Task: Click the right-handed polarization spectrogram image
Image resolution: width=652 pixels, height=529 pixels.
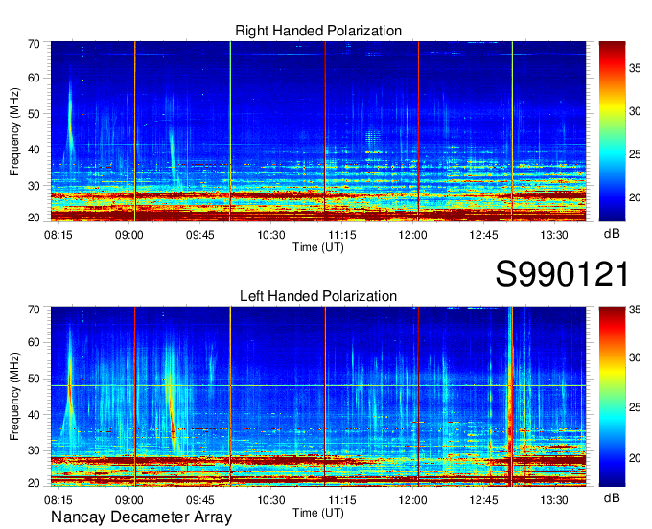Action: pyautogui.click(x=318, y=131)
